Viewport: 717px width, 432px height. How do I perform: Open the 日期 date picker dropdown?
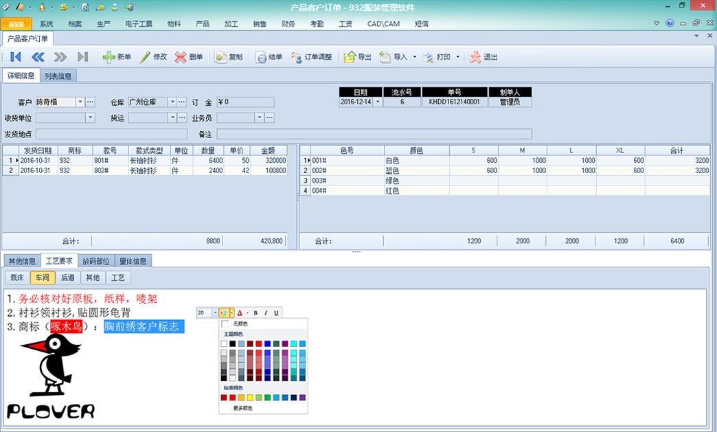coord(377,102)
